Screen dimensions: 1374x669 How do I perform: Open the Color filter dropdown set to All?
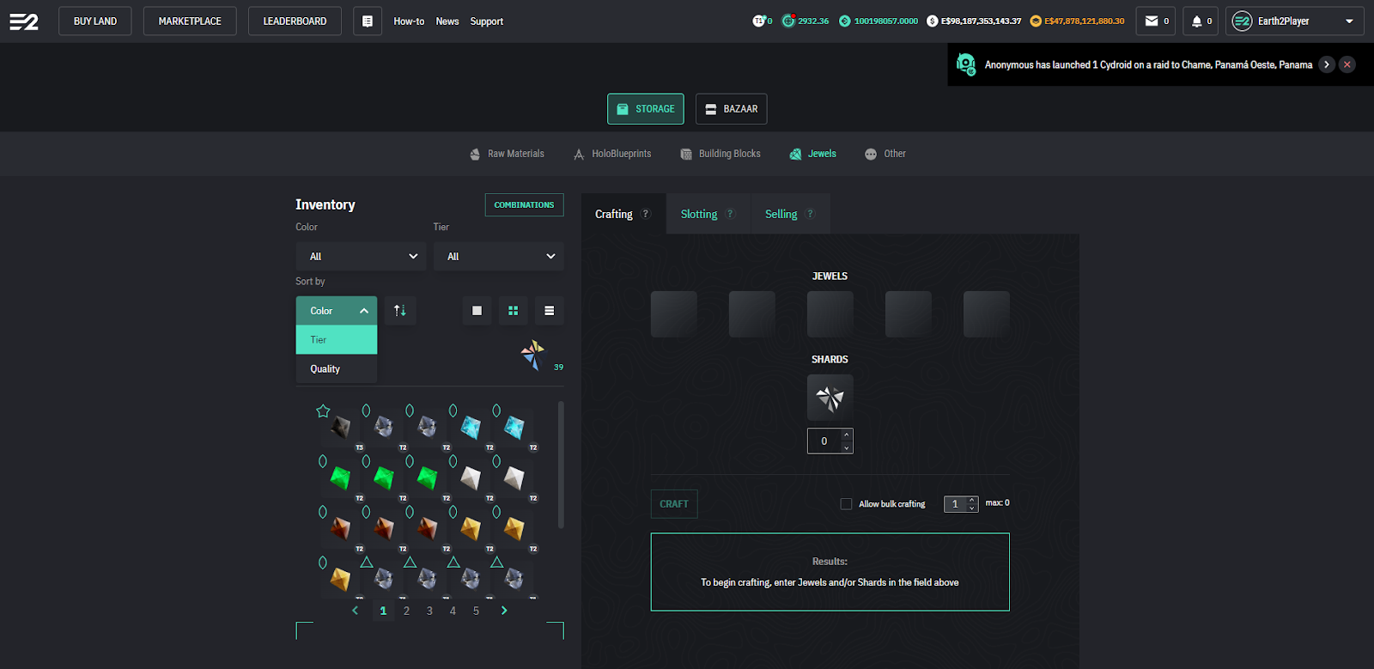click(x=361, y=257)
